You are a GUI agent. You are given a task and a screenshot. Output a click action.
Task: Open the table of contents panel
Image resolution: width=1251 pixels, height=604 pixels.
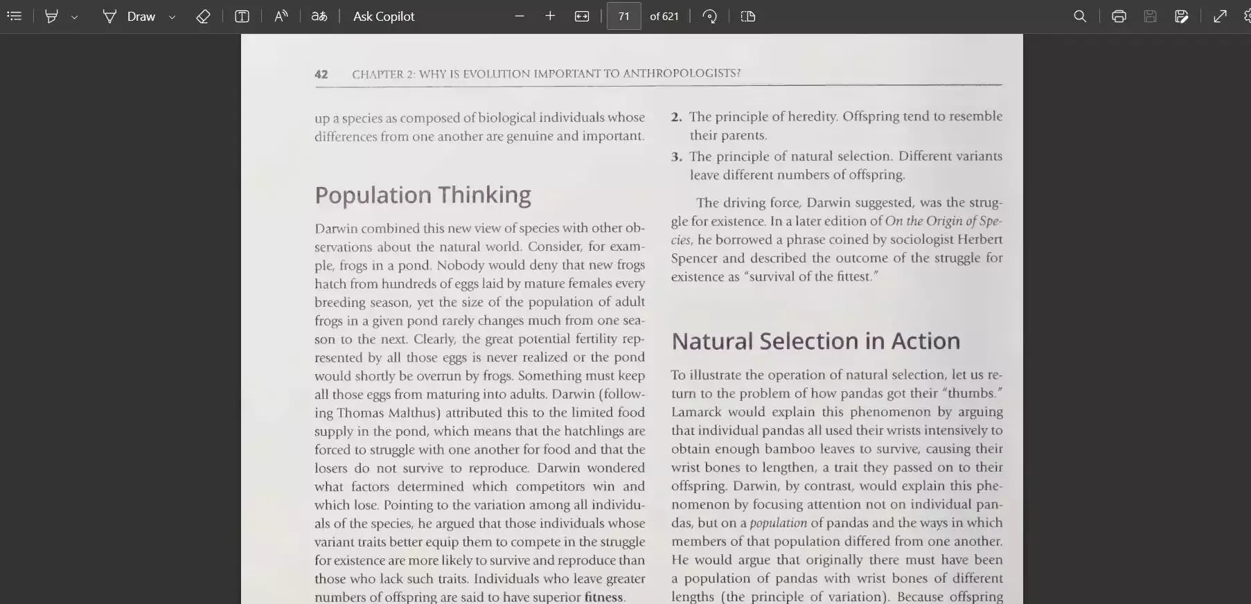(x=14, y=16)
